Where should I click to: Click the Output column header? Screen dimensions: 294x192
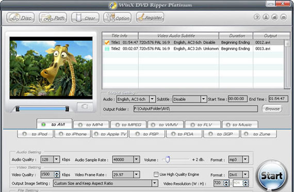(270, 36)
